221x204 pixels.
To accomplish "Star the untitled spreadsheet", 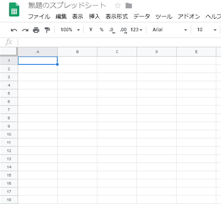I will click(x=117, y=6).
